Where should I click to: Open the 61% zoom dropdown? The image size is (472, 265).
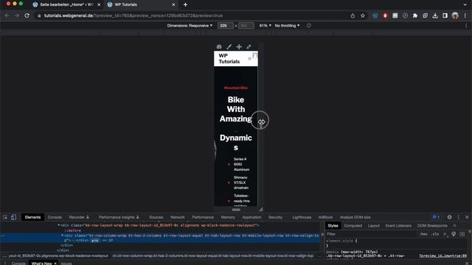pos(265,26)
